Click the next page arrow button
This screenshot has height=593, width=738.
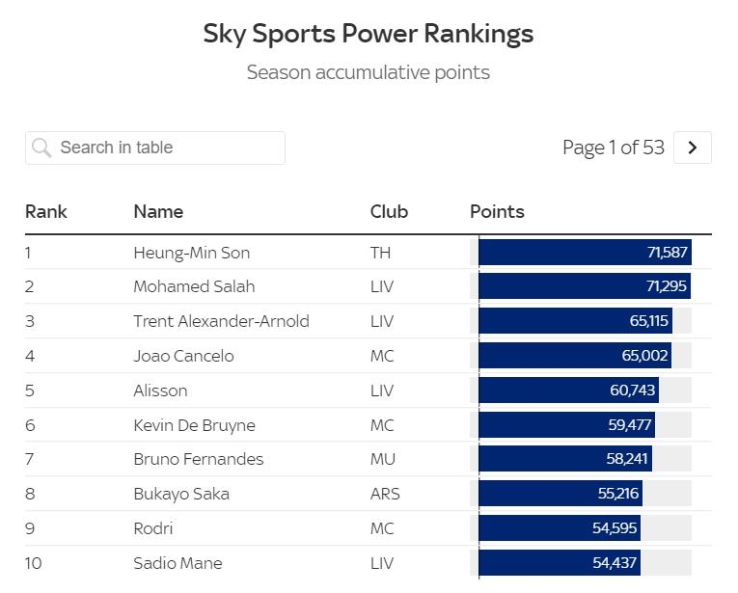692,148
